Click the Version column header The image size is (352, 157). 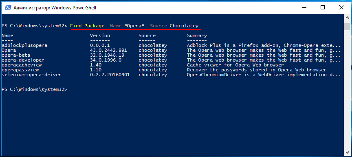tap(100, 35)
